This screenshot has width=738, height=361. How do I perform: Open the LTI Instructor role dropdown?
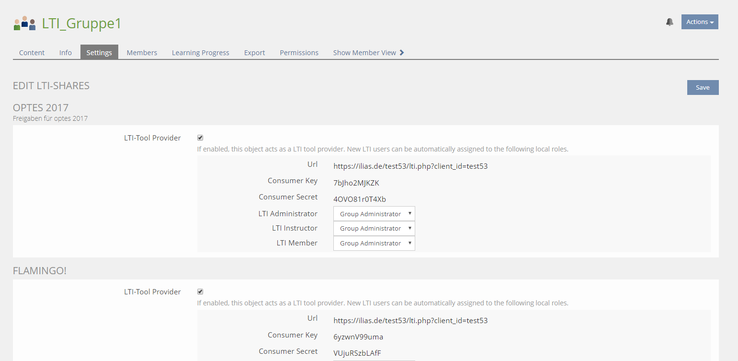374,228
